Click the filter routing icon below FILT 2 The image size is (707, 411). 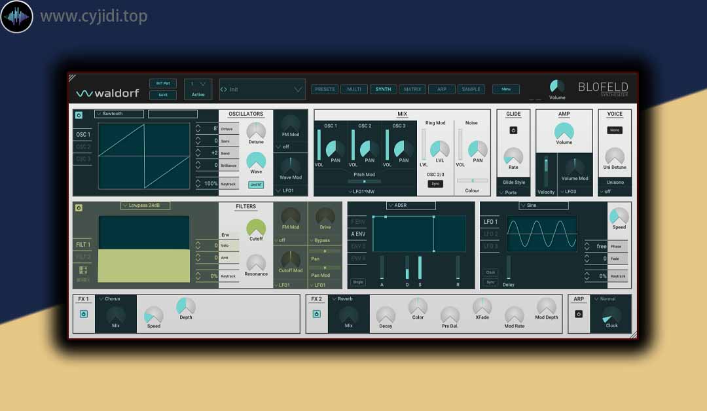(83, 270)
